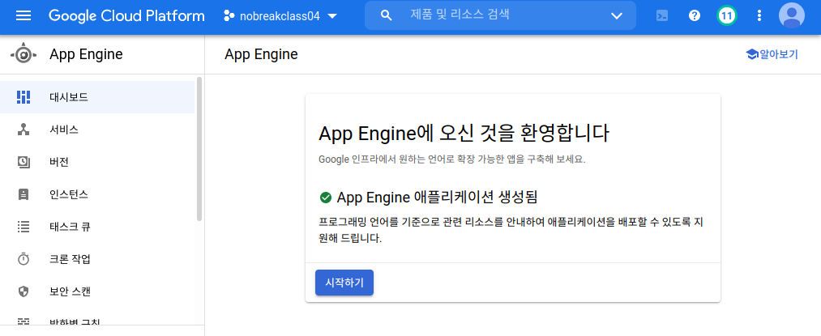Click the Google Cloud Platform logo

pyautogui.click(x=126, y=15)
